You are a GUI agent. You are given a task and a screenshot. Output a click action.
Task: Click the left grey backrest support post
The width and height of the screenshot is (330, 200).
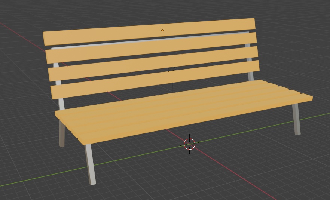59,86
